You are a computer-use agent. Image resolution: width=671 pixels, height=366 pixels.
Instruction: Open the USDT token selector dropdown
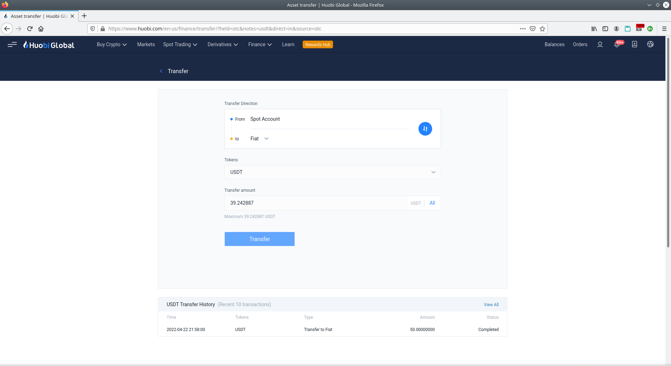(332, 172)
